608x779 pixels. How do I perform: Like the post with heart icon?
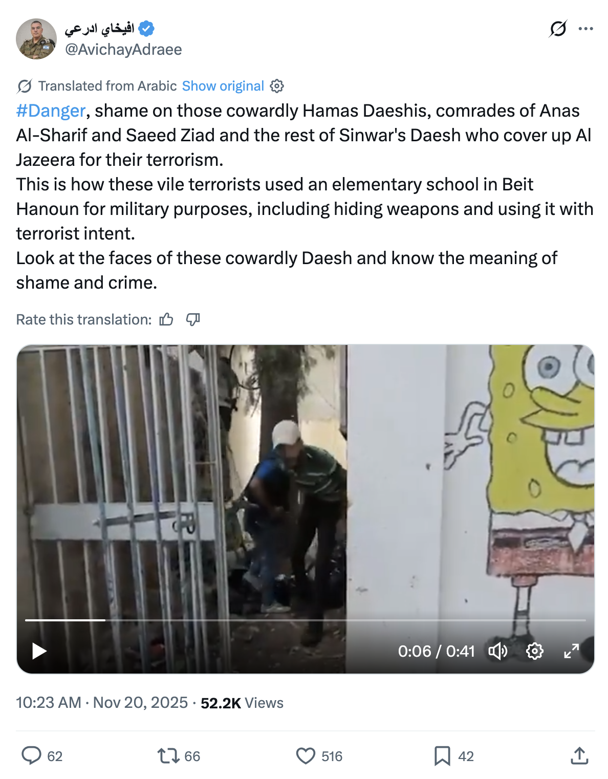(x=306, y=756)
